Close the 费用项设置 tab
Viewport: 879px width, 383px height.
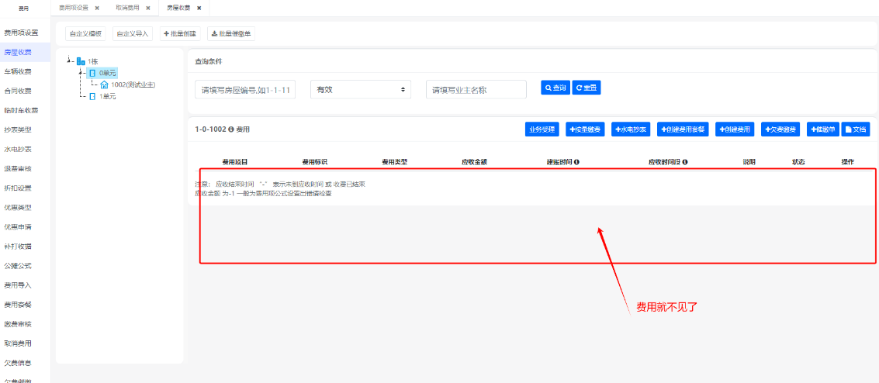97,8
